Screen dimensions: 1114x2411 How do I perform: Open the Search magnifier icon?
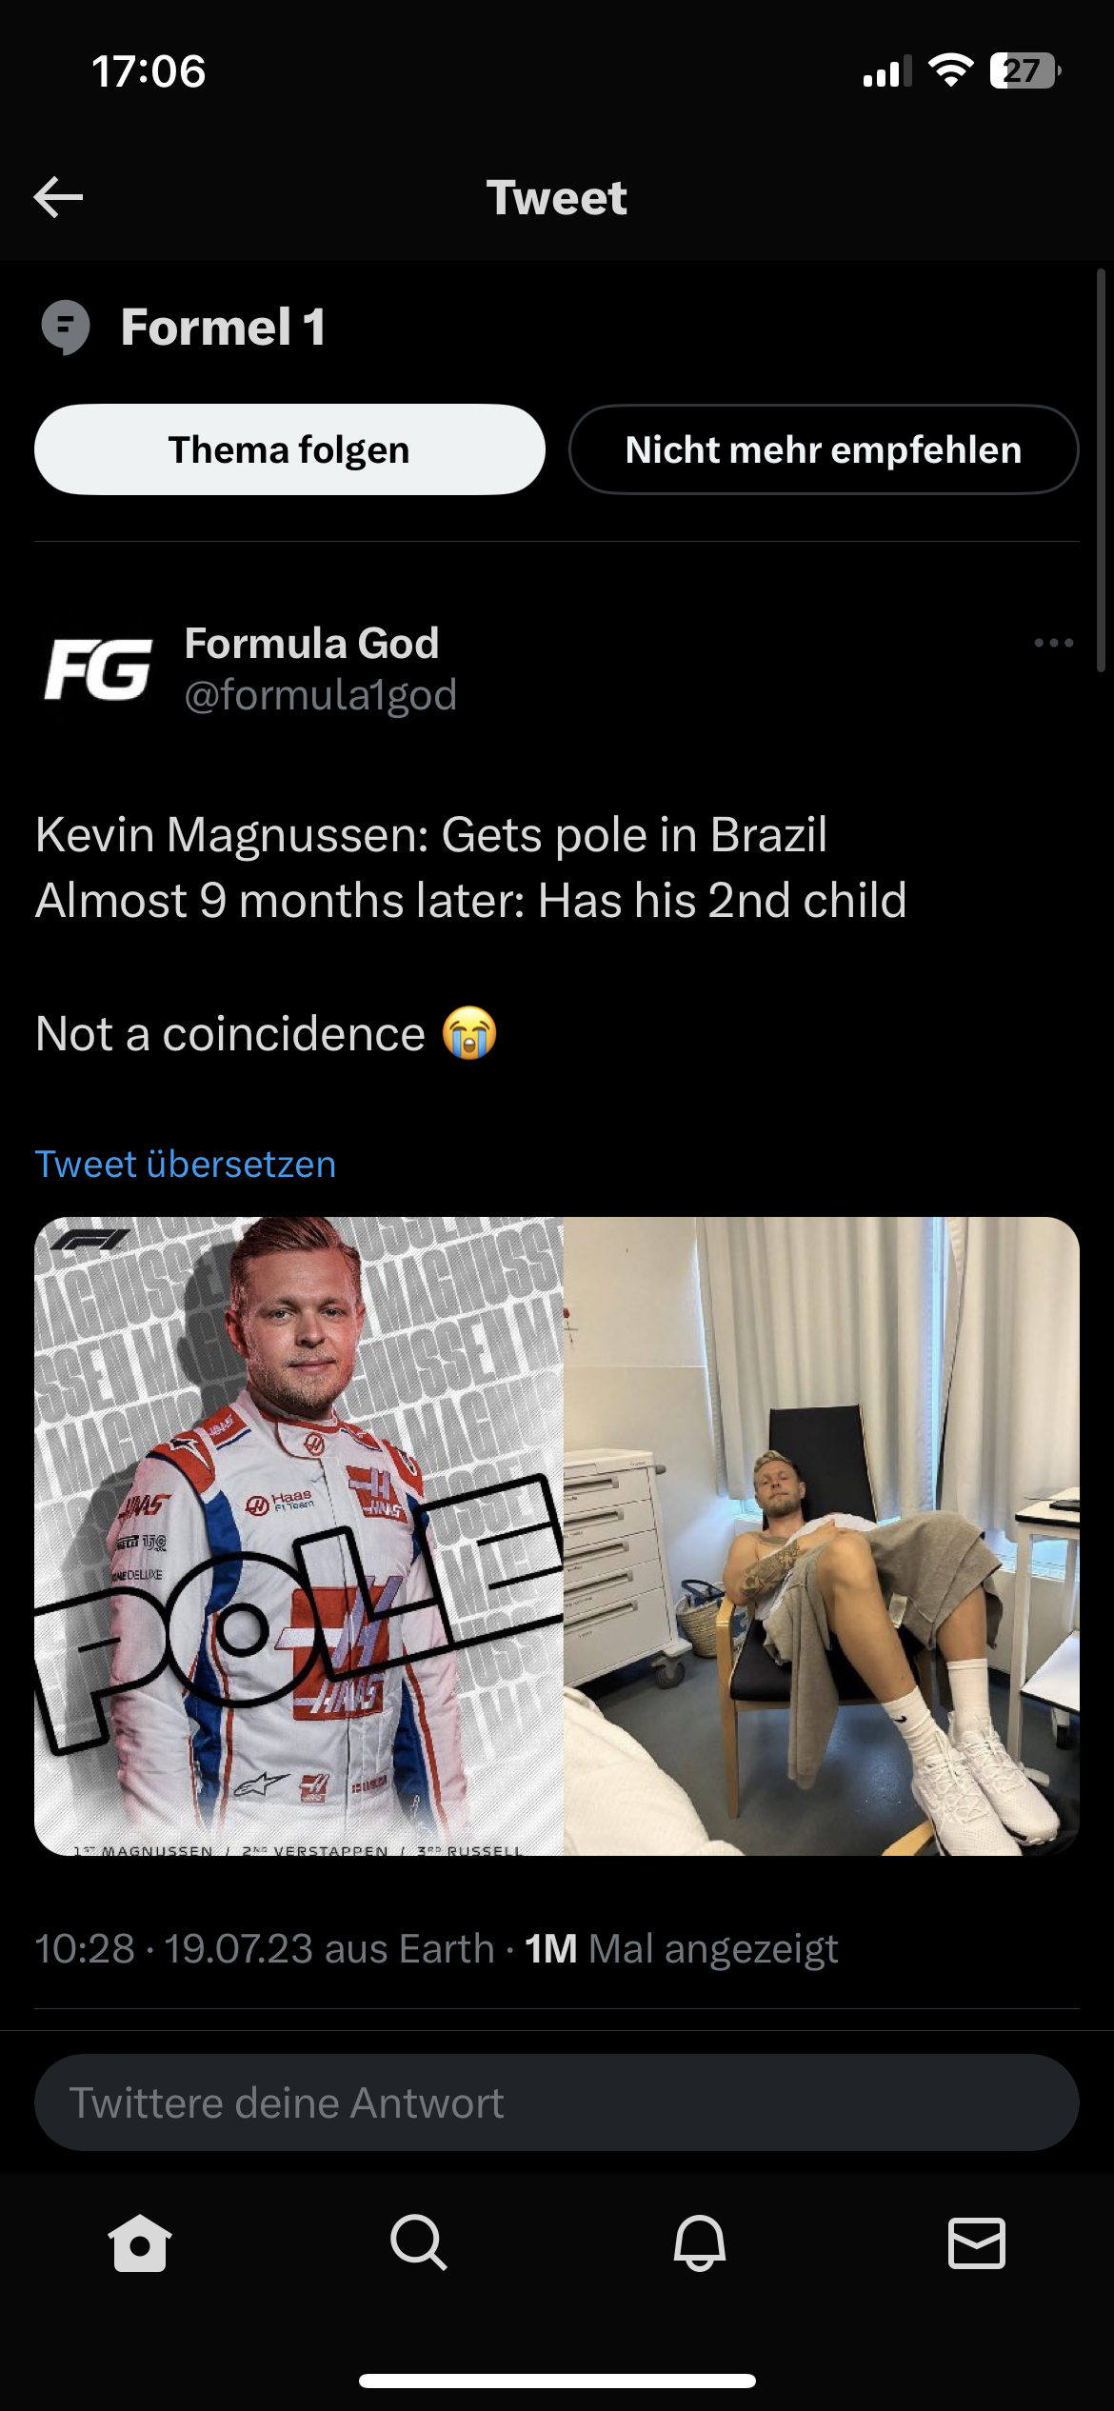pos(418,2242)
